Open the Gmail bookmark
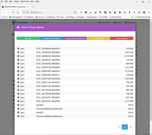This screenshot has width=152, height=135. point(60,17)
